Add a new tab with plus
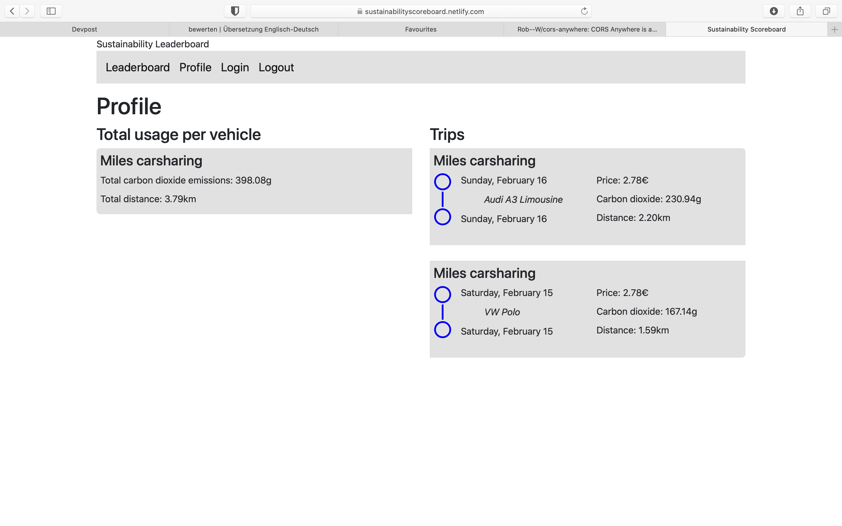This screenshot has width=842, height=526. click(x=834, y=30)
